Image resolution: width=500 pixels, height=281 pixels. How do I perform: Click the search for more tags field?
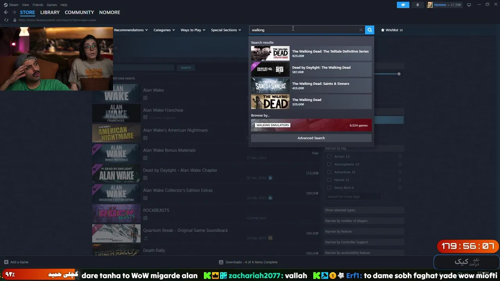pos(354,197)
